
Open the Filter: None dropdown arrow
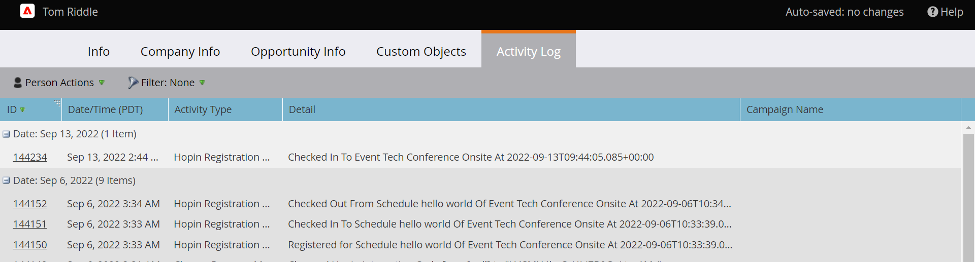pos(202,83)
